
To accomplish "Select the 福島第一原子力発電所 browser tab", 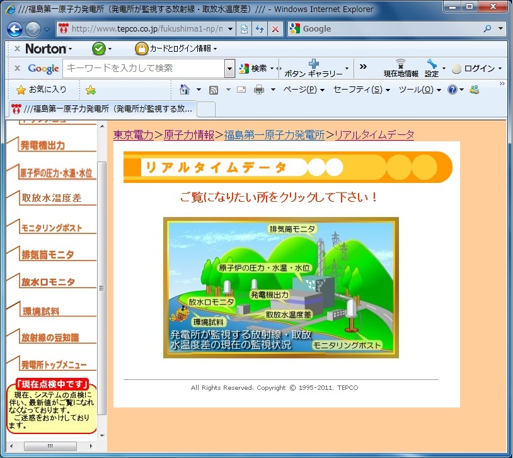I will 102,109.
